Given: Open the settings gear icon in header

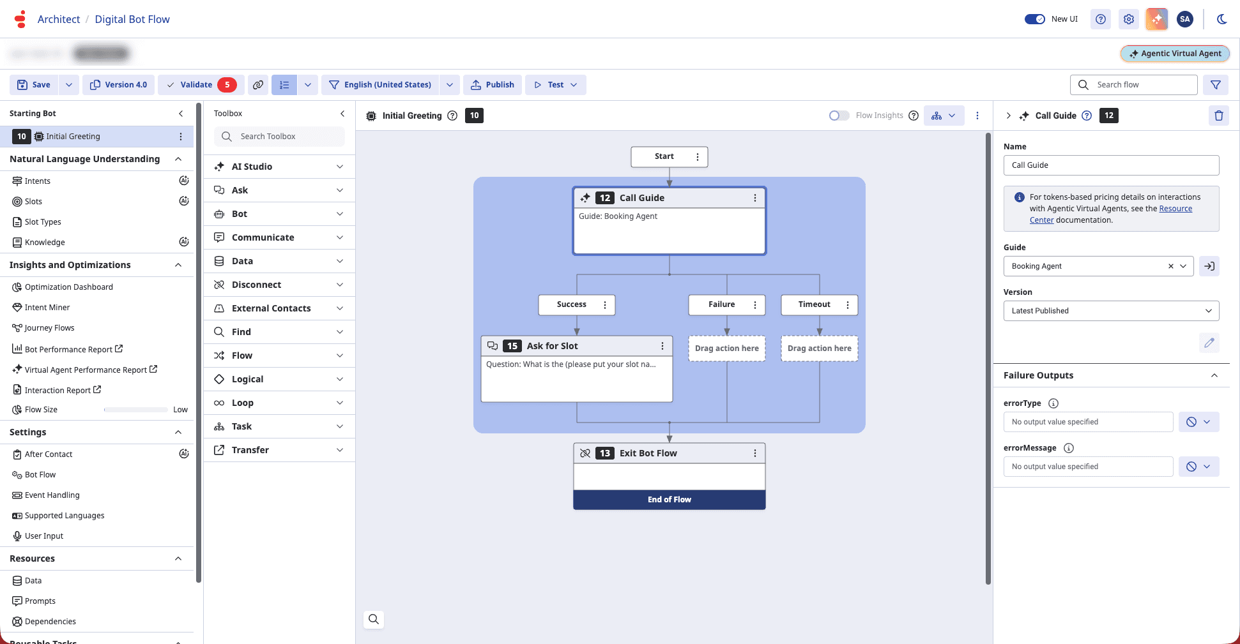Looking at the screenshot, I should (x=1129, y=19).
